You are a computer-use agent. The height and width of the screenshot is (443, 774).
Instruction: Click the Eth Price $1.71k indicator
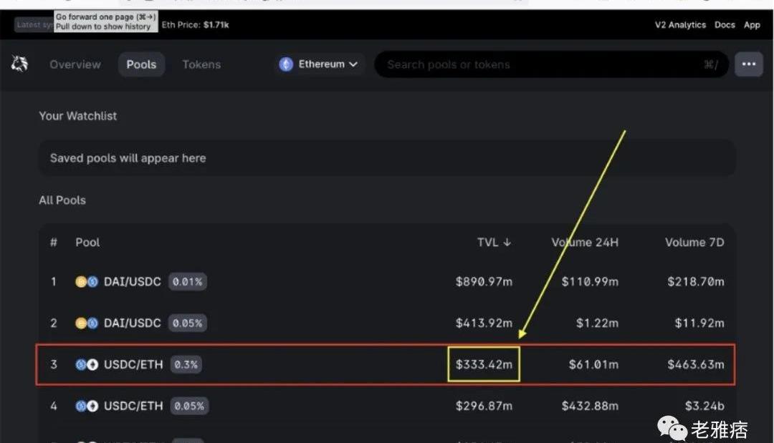pos(196,24)
